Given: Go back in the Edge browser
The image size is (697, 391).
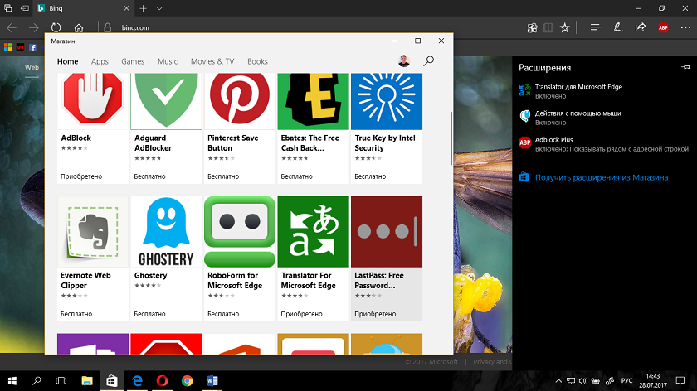Looking at the screenshot, I should pyautogui.click(x=12, y=27).
